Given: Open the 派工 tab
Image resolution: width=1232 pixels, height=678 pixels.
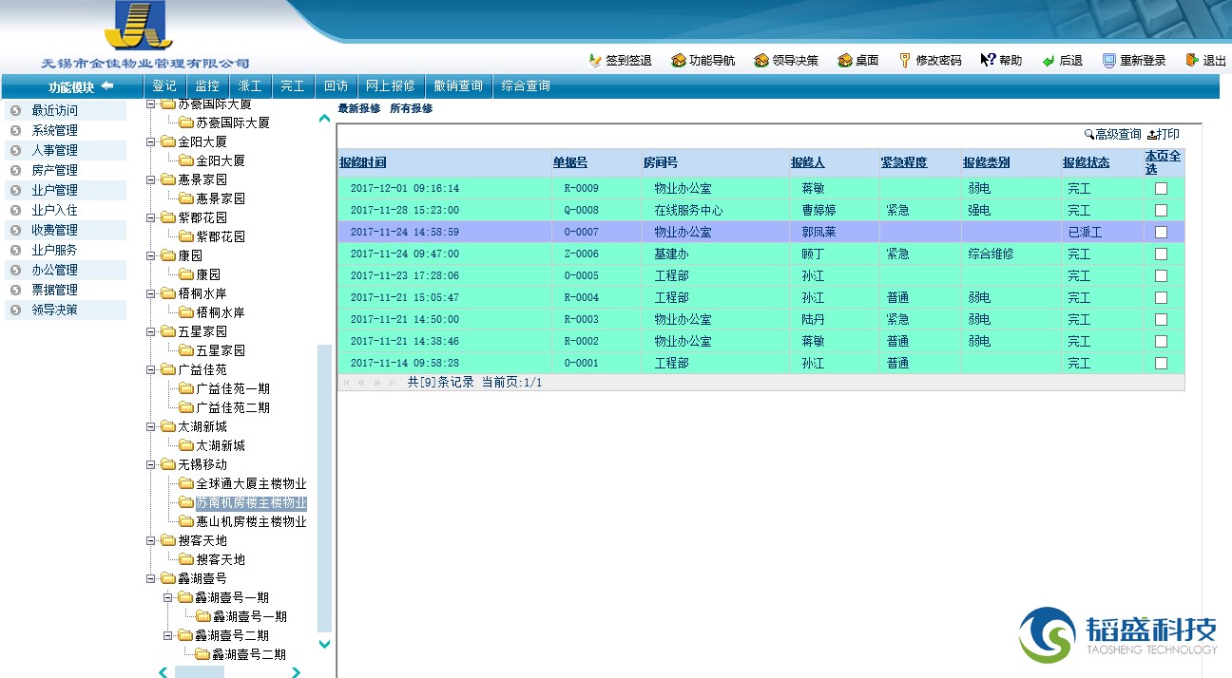Looking at the screenshot, I should 250,86.
